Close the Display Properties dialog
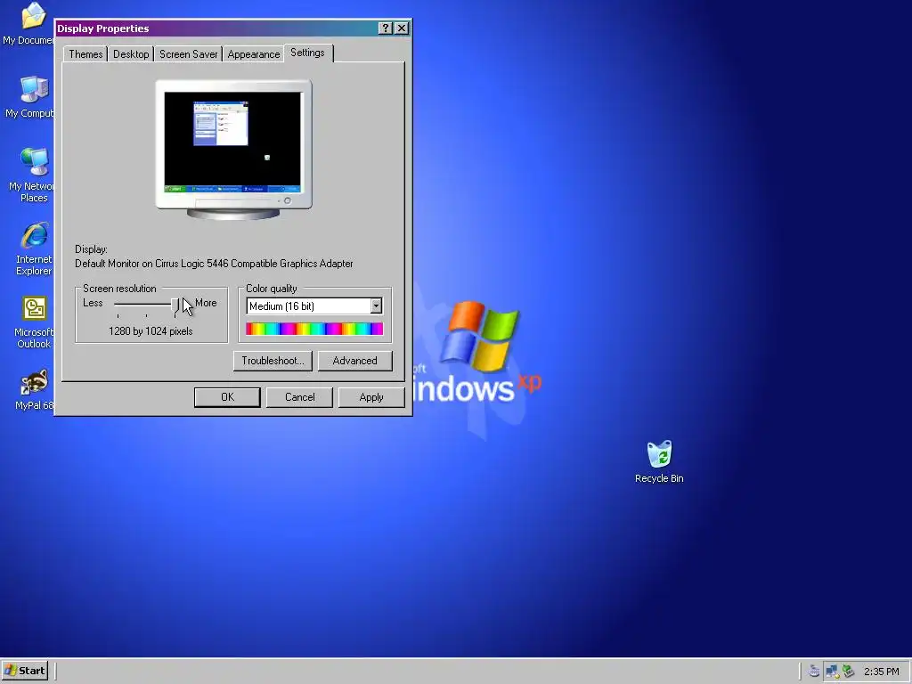The image size is (912, 684). click(402, 28)
